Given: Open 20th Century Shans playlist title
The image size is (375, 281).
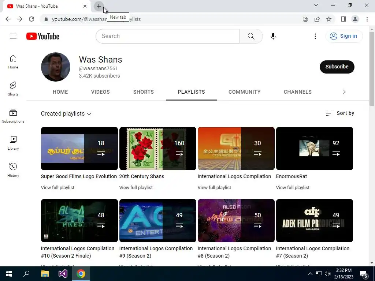Looking at the screenshot, I should (x=142, y=176).
